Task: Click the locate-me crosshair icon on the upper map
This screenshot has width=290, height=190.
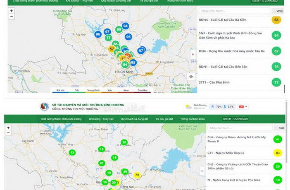Action: click(191, 77)
